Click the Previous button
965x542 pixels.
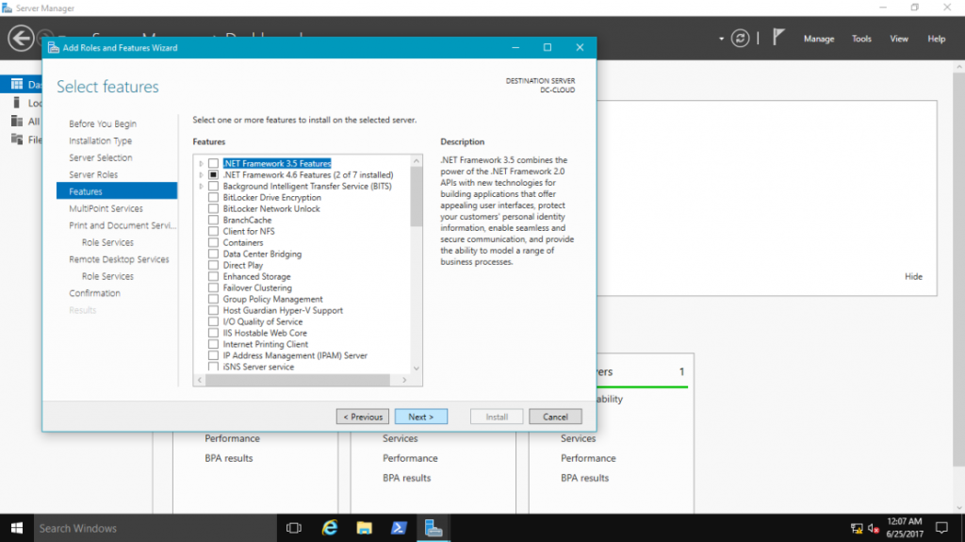point(363,417)
